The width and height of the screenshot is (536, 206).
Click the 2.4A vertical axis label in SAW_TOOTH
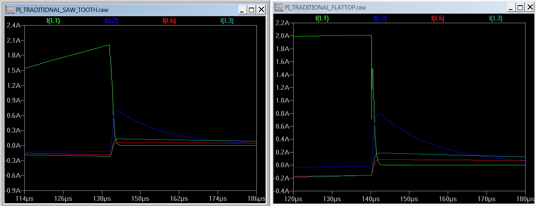click(x=13, y=26)
